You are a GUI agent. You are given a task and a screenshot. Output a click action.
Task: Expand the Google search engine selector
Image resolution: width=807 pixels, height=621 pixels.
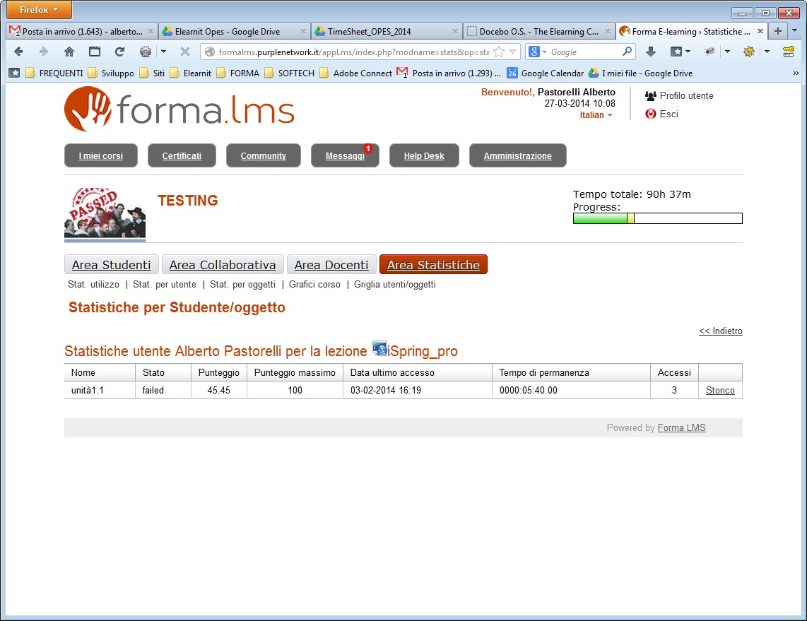(x=537, y=52)
